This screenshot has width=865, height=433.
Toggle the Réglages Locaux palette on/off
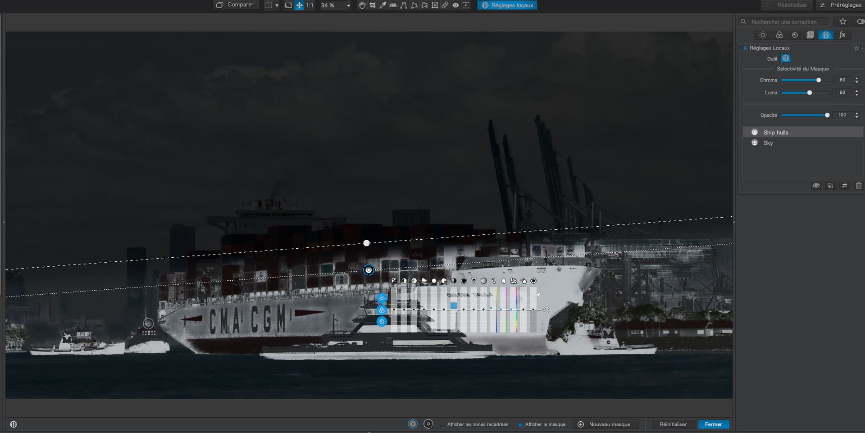point(746,48)
